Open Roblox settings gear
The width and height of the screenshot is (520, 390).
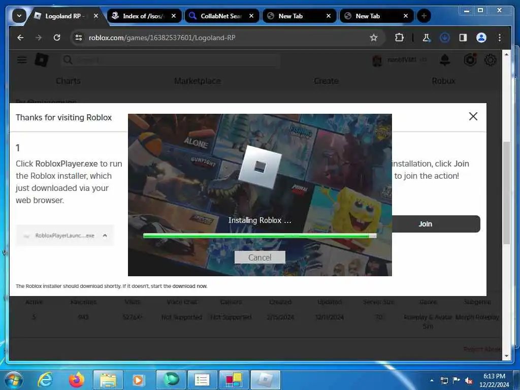pos(490,60)
